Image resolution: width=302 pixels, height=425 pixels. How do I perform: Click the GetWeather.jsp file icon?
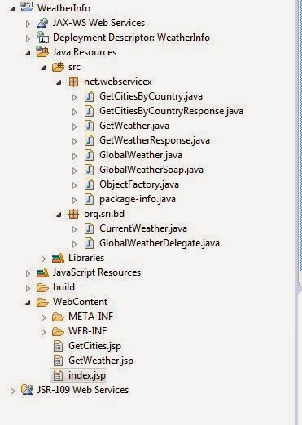(58, 361)
